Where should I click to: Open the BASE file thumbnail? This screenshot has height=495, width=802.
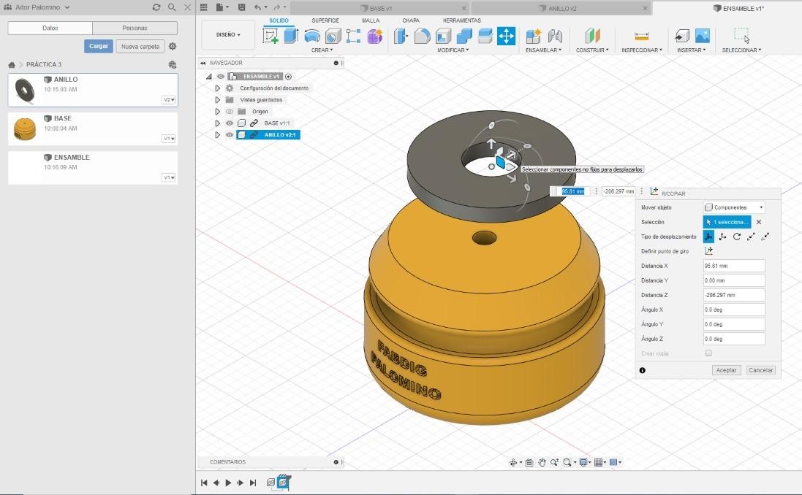25,128
